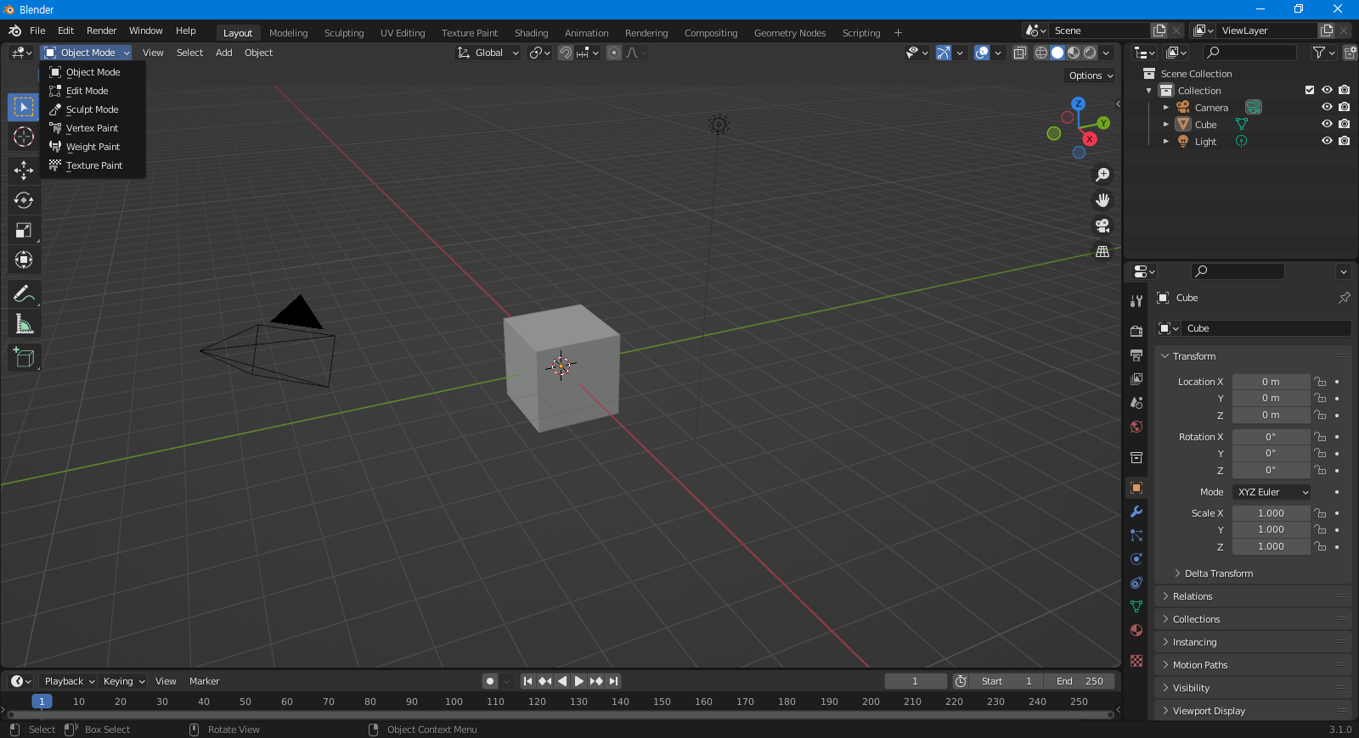Switch to rendered shading

1090,53
